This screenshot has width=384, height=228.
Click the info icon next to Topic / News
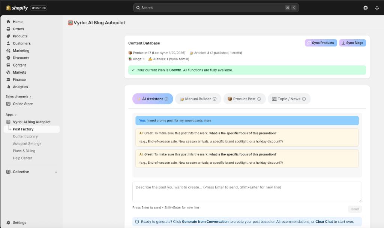point(304,99)
